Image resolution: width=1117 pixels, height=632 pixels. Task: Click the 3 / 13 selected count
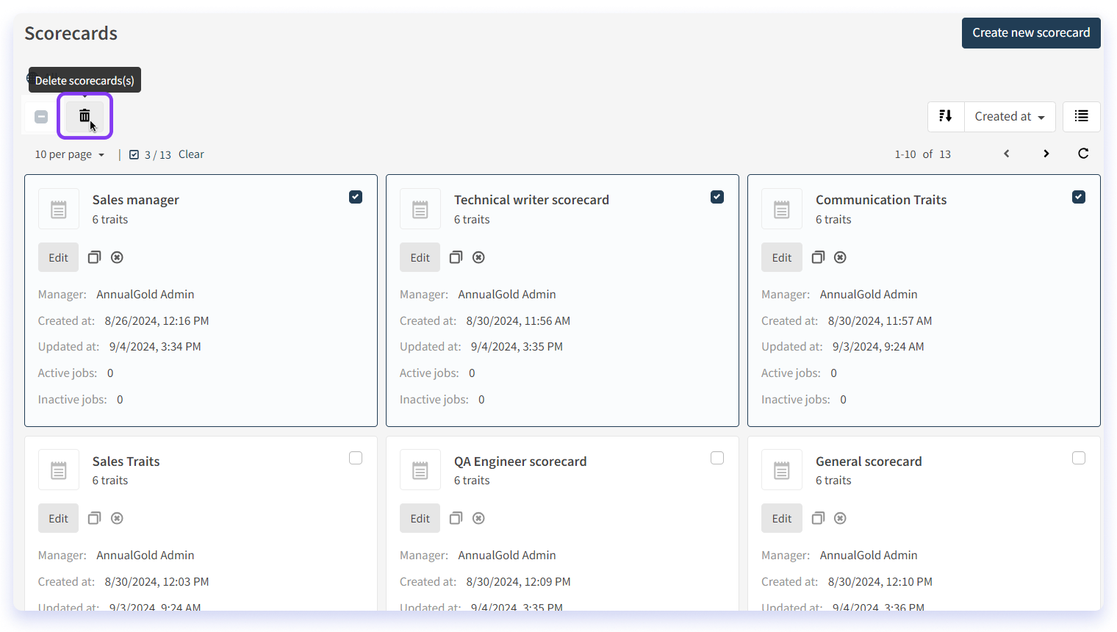[x=157, y=155]
